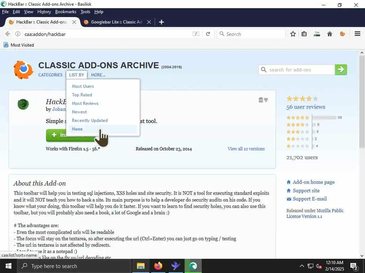This screenshot has width=365, height=273.
Task: Click the vertical scrollbar thumb
Action: pyautogui.click(x=362, y=102)
